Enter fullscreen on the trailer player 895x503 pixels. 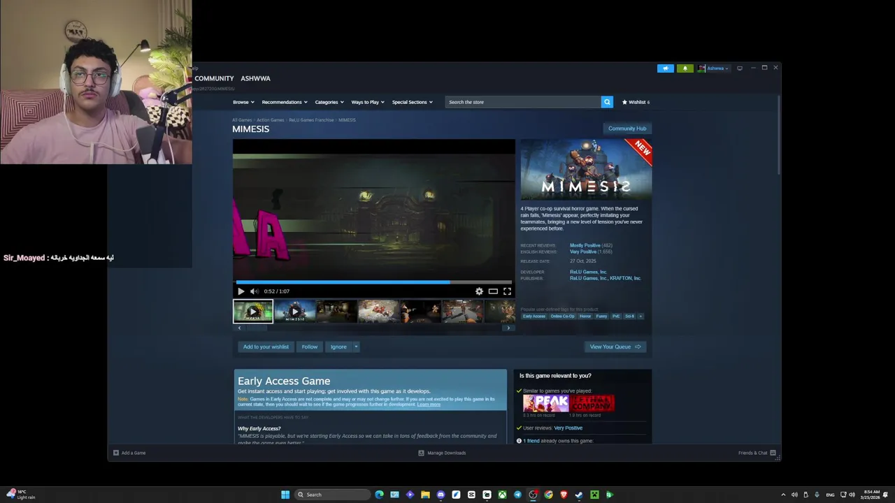click(x=507, y=291)
